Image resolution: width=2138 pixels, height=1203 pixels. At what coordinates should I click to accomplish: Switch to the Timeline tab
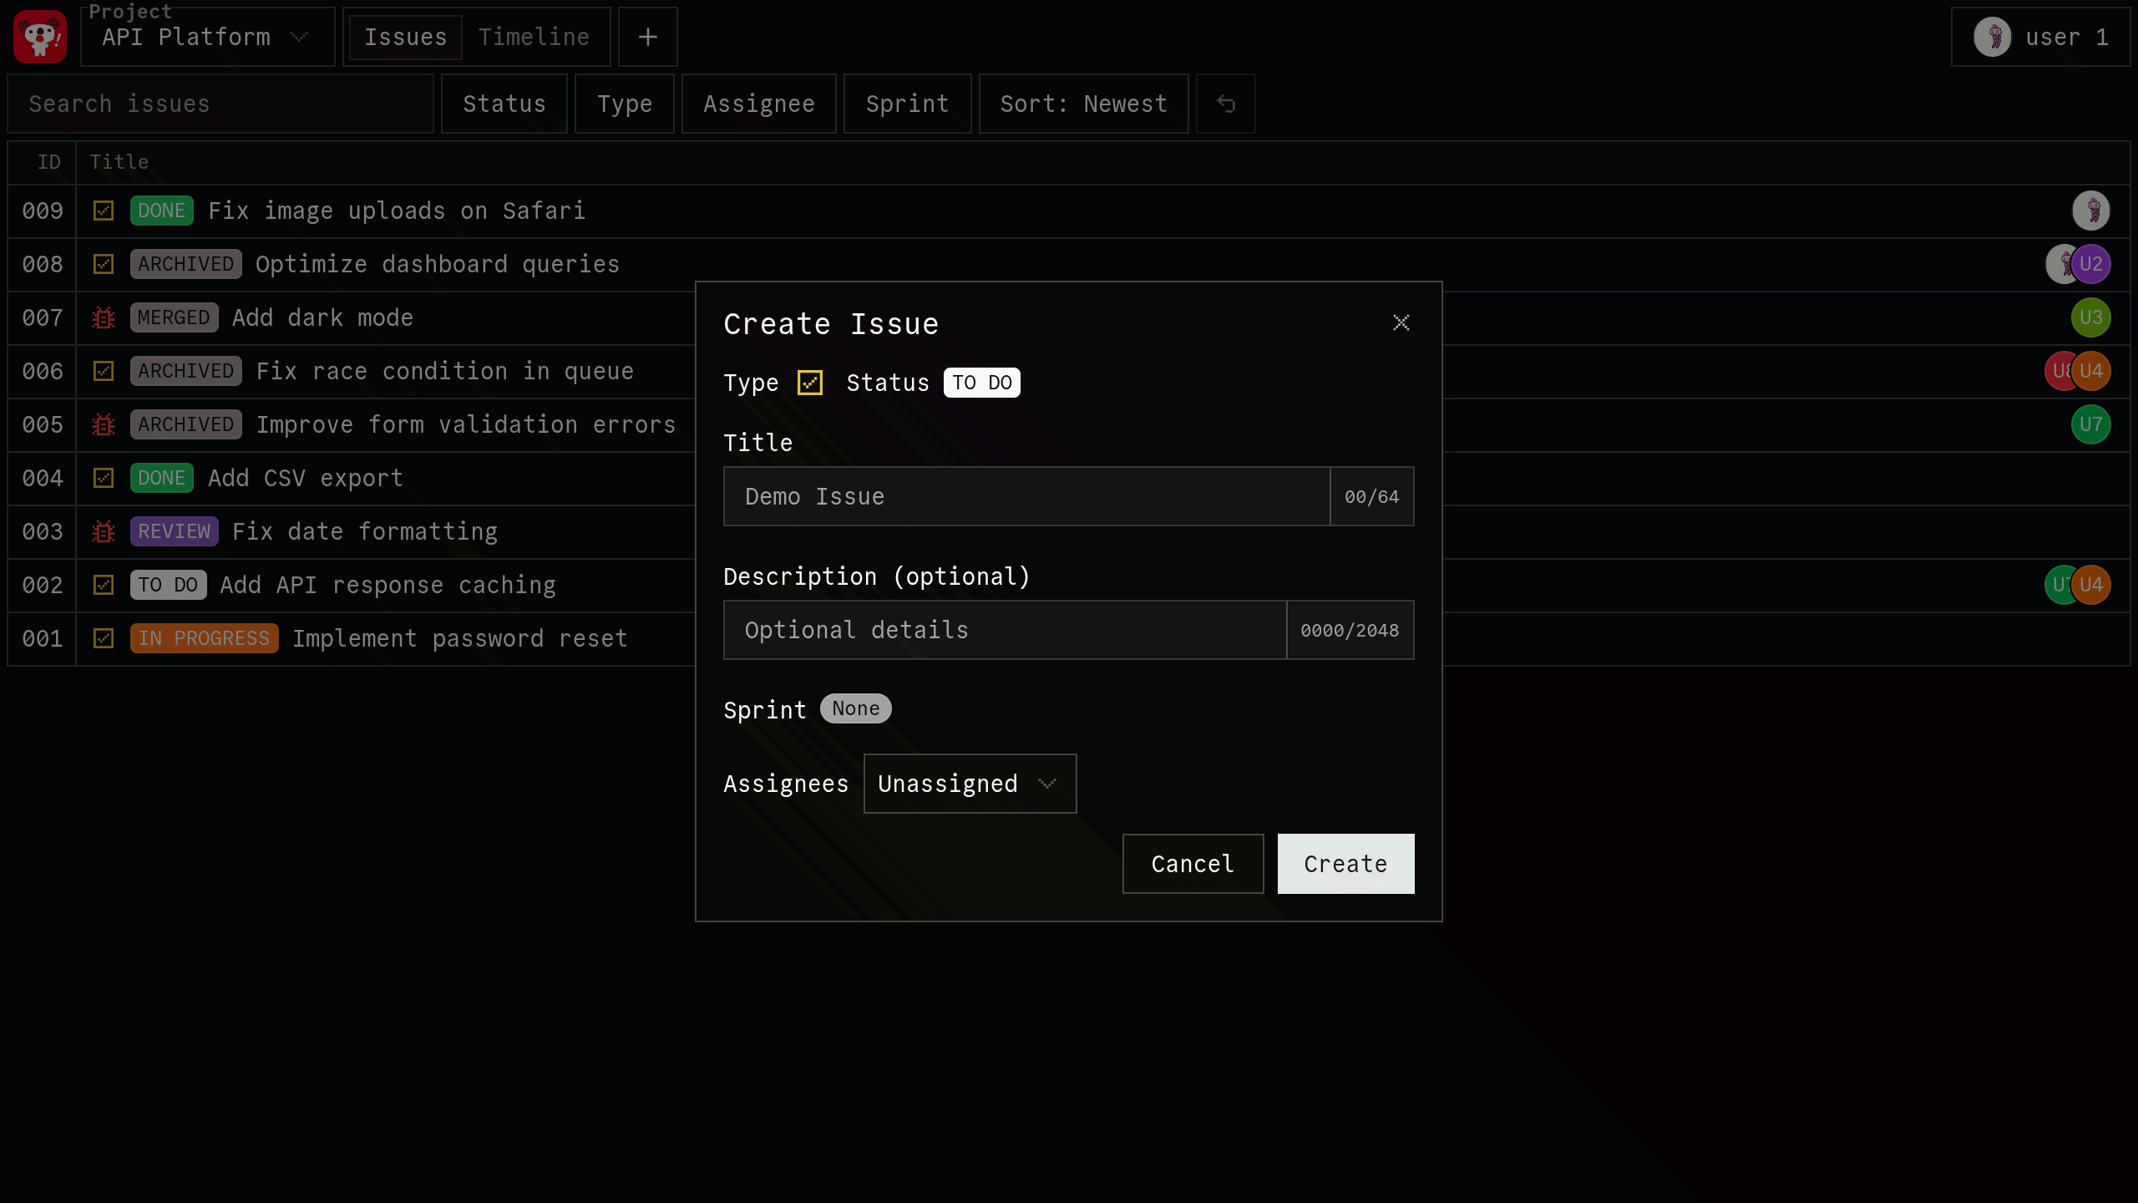[534, 37]
